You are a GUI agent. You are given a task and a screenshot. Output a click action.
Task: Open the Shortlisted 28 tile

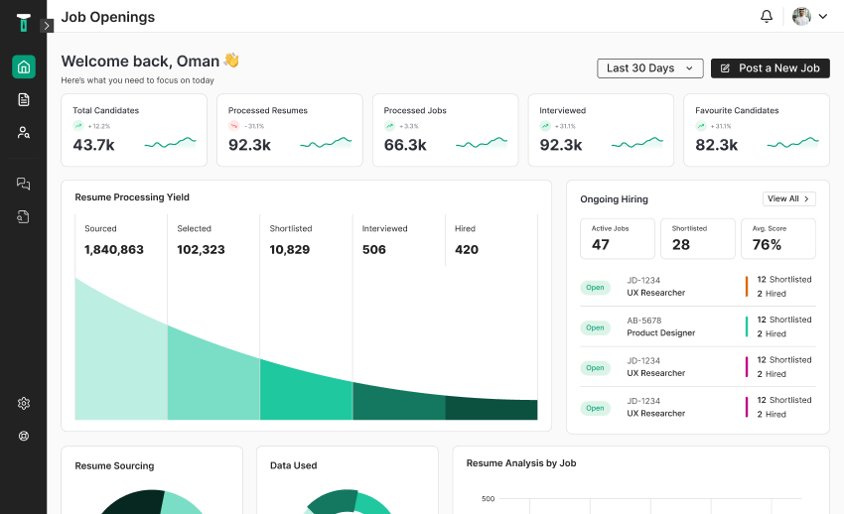coord(698,239)
